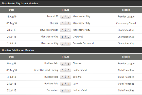Open the Huddersfield vs Chelsea 0:3 score

click(65, 64)
